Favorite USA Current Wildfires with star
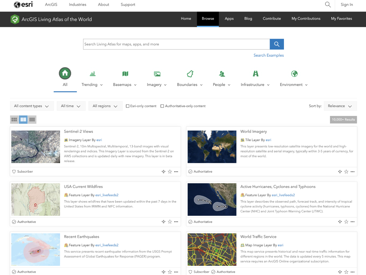Image resolution: width=366 pixels, height=275 pixels. tap(170, 222)
